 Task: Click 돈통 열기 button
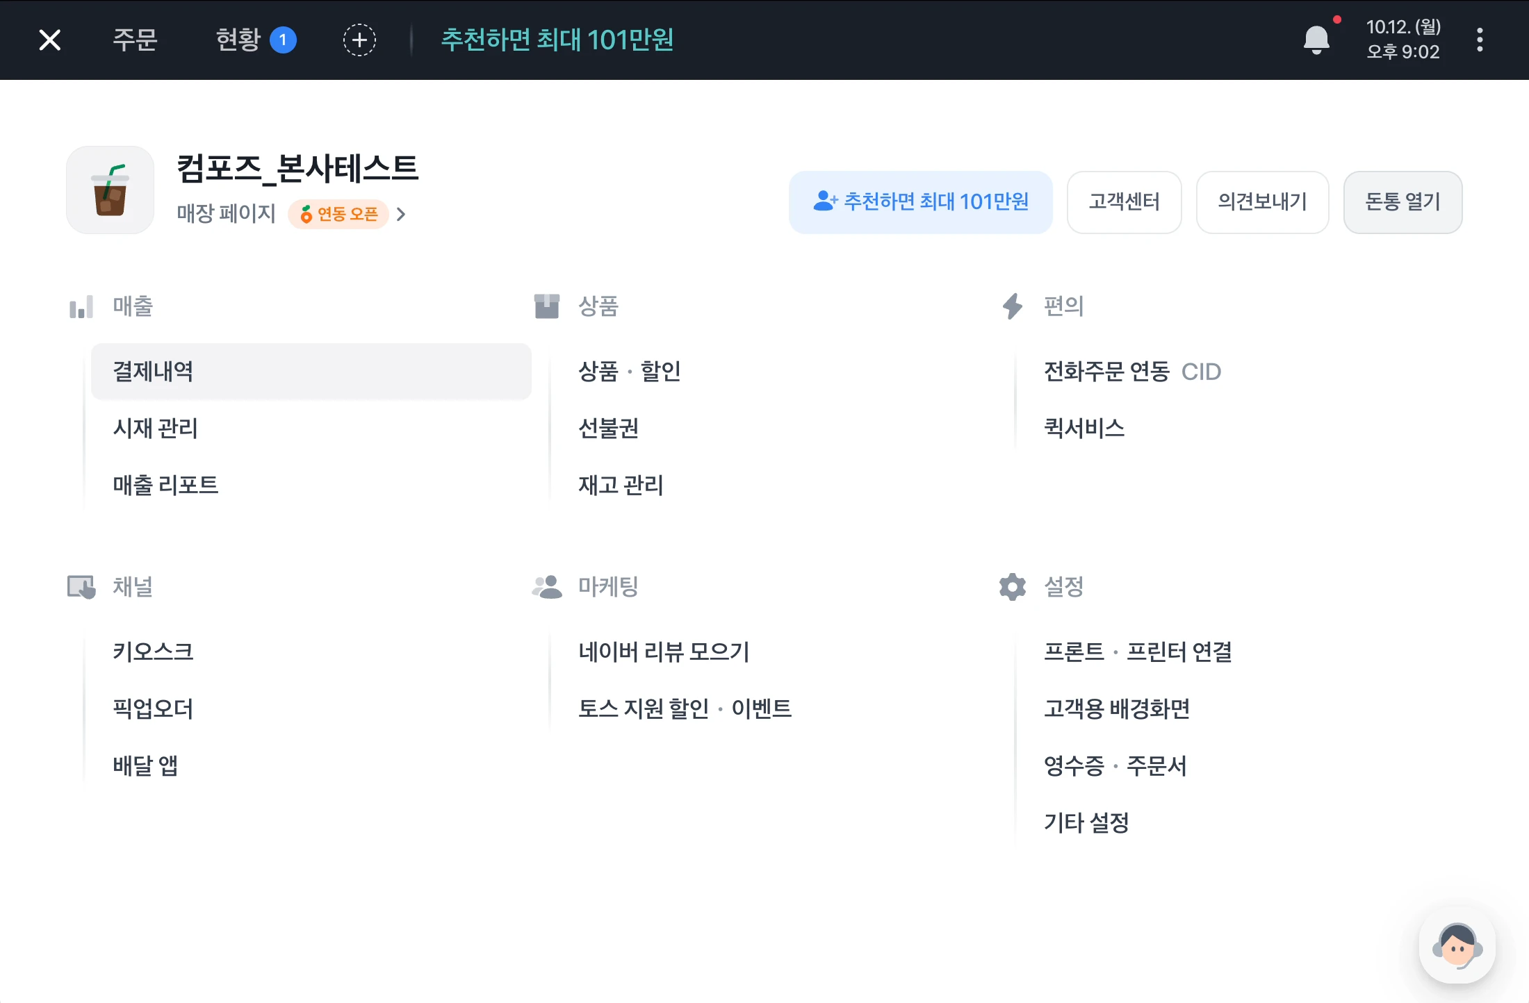[x=1403, y=202]
